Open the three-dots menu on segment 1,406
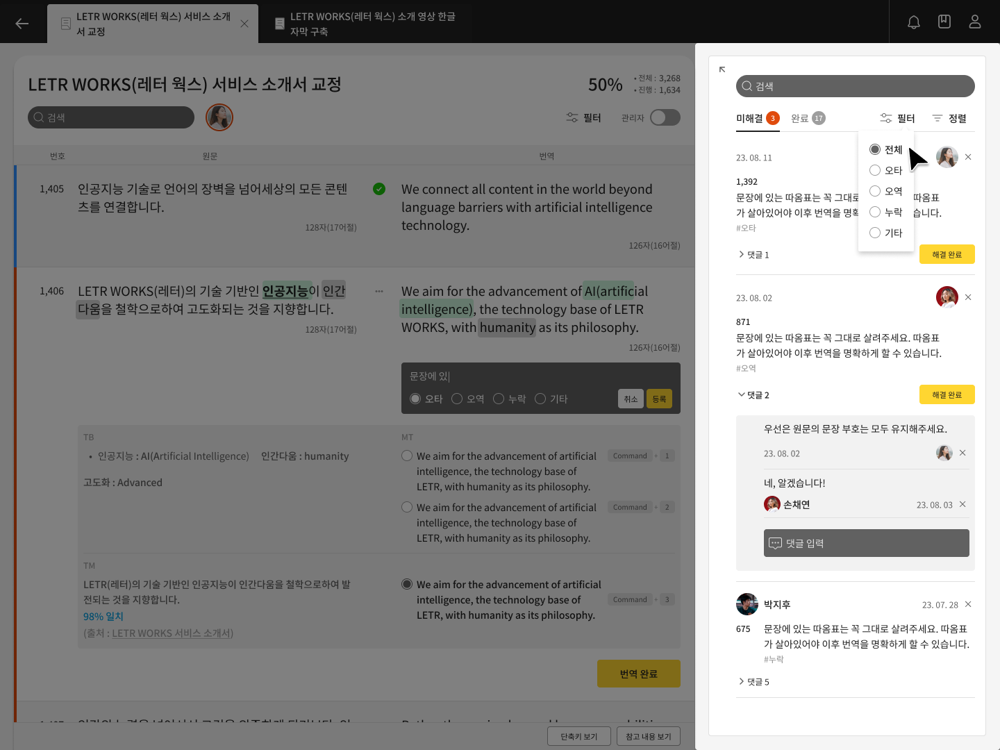This screenshot has height=750, width=1000. [x=379, y=291]
